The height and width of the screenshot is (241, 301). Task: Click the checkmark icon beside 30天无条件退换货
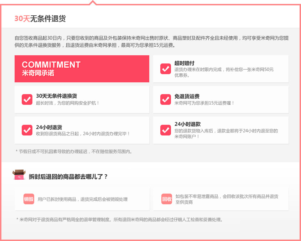click(27, 99)
